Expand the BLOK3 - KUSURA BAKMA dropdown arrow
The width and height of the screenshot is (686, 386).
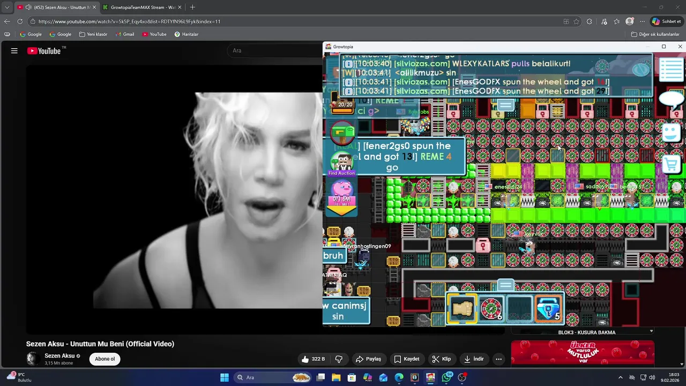pos(651,332)
